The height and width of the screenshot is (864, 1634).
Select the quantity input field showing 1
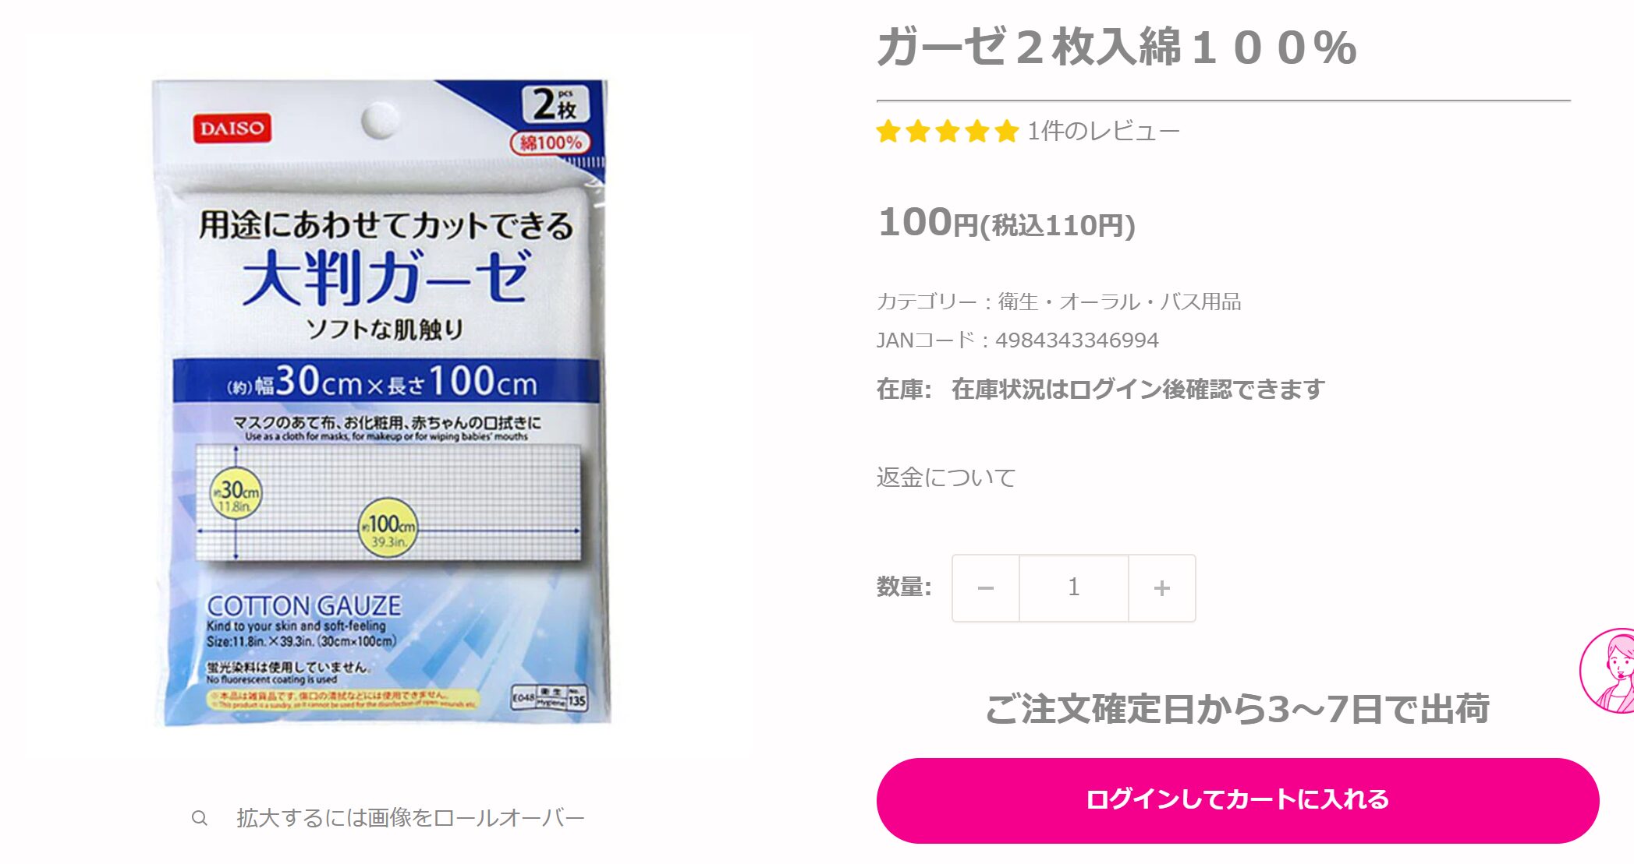(1074, 588)
